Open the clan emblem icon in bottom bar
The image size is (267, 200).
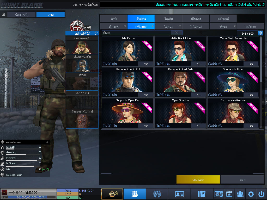[157, 194]
